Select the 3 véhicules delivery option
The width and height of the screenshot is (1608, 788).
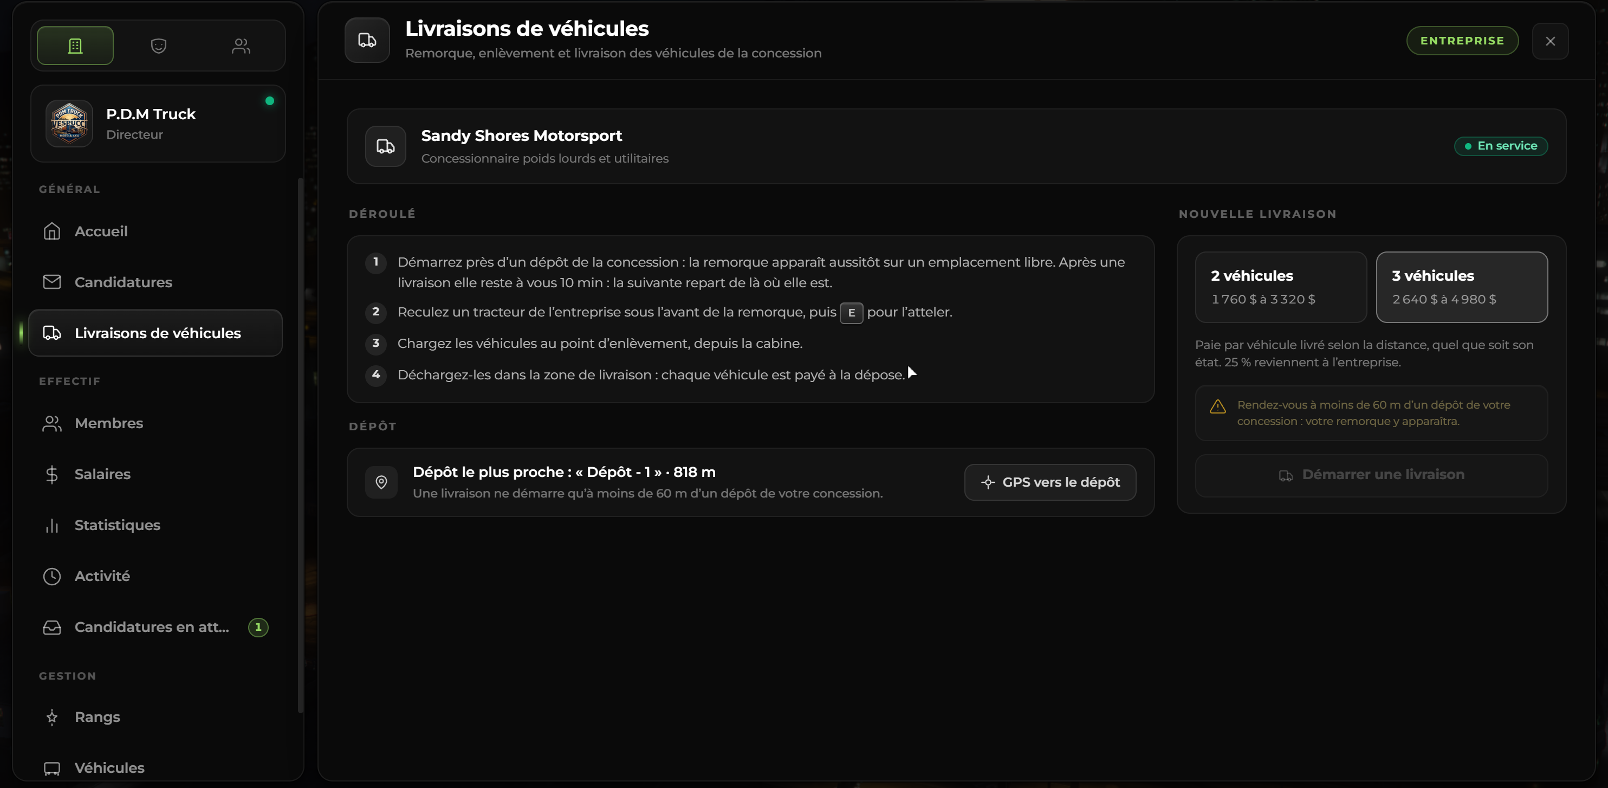point(1461,287)
